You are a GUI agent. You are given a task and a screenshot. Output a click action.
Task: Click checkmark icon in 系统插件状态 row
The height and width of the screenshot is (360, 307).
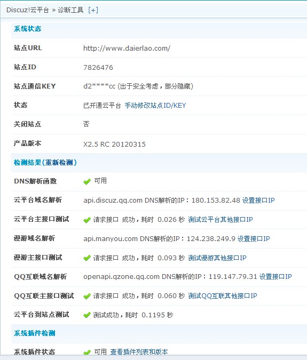(87, 352)
